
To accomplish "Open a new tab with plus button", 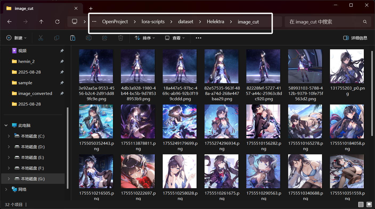I will tap(91, 9).
